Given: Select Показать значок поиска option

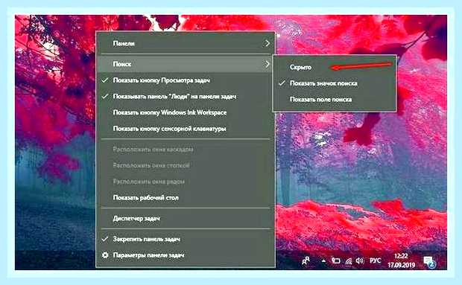Looking at the screenshot, I should point(335,83).
